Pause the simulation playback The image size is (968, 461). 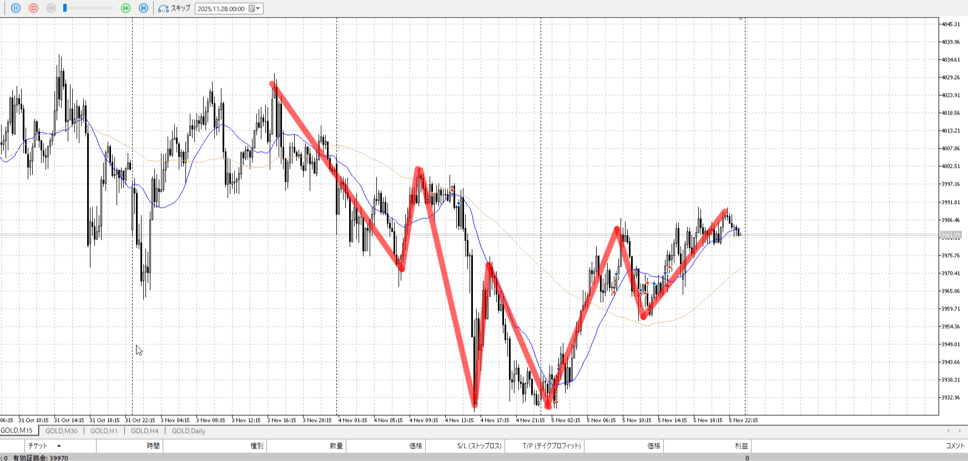click(x=16, y=8)
